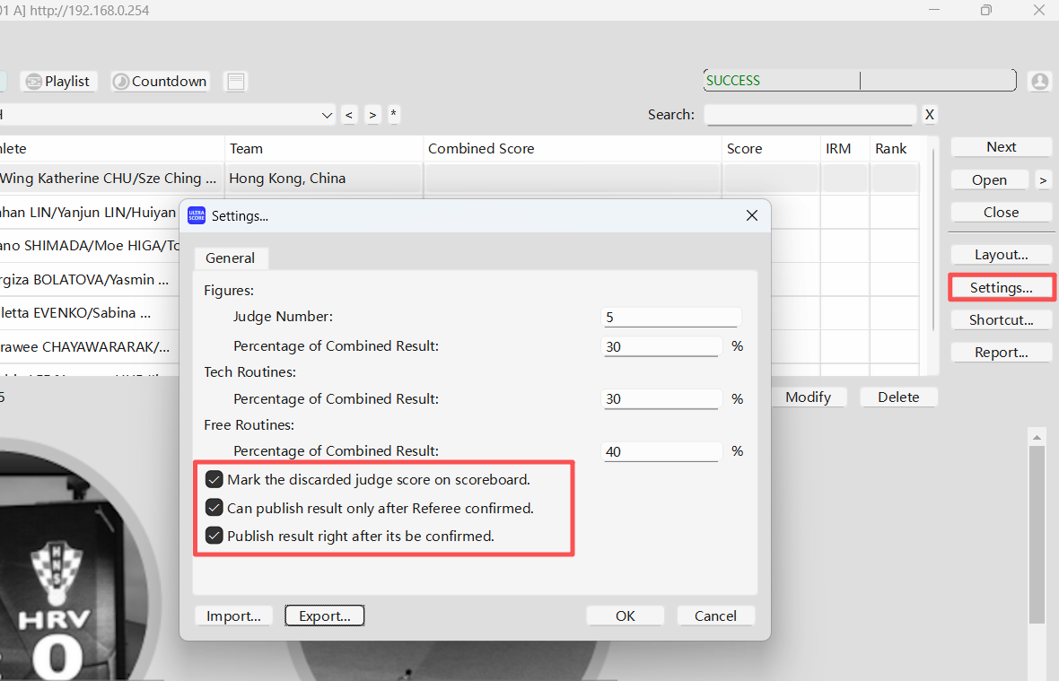Click the Open button
Screen dimensions: 1059x681
click(x=989, y=180)
